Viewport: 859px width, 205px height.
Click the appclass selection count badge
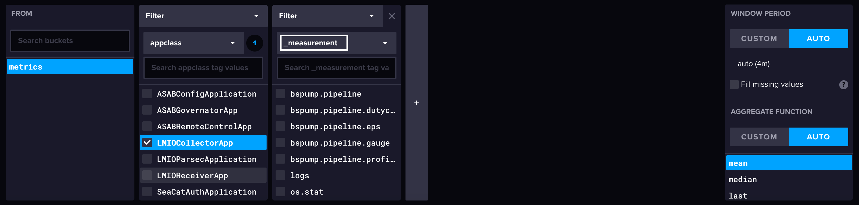coord(254,43)
